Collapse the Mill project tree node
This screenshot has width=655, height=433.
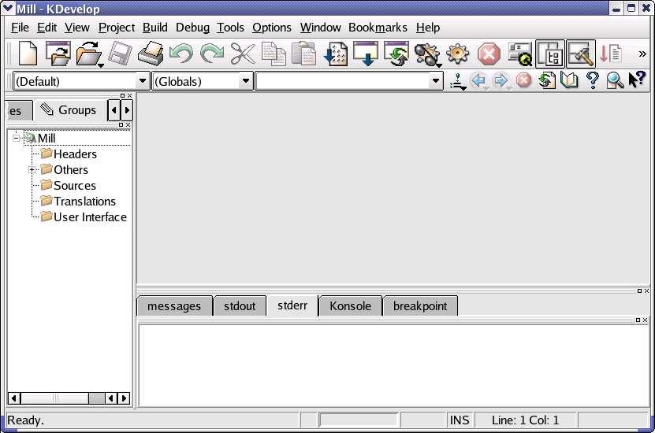(x=17, y=138)
